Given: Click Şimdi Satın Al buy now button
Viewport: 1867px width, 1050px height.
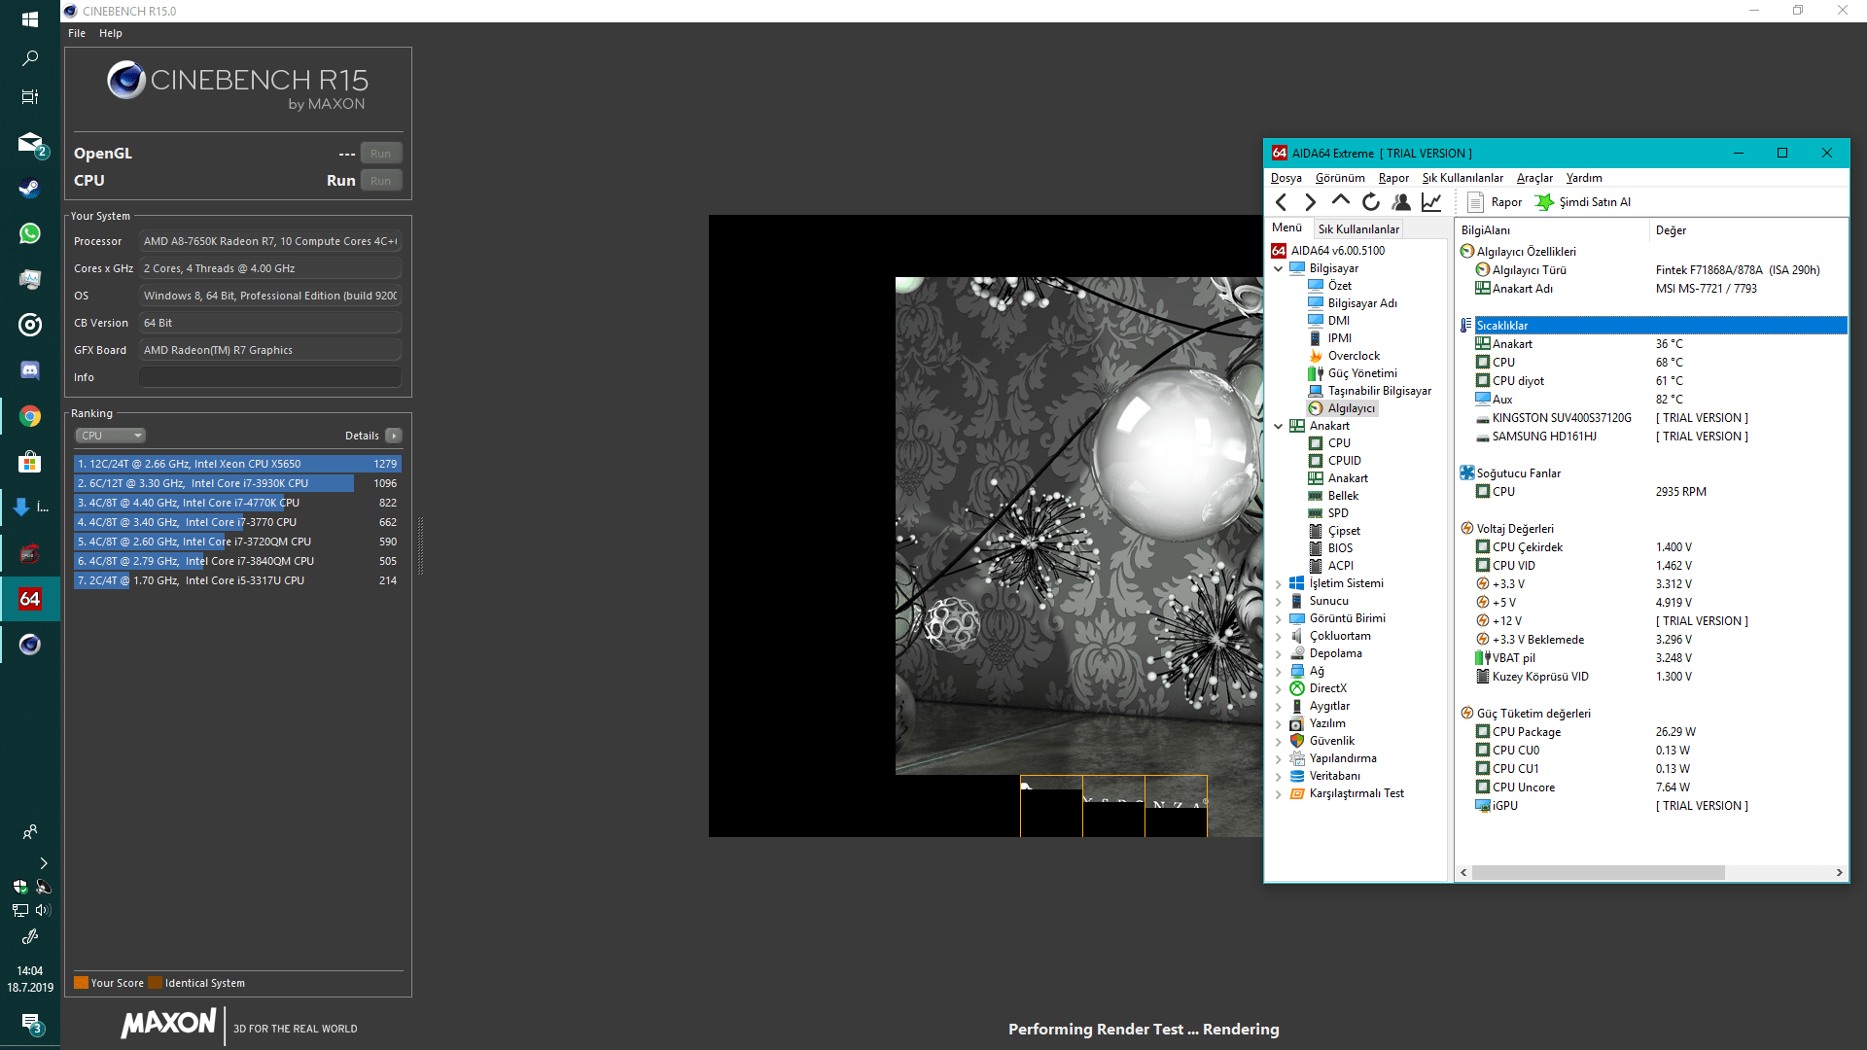Looking at the screenshot, I should coord(1583,202).
